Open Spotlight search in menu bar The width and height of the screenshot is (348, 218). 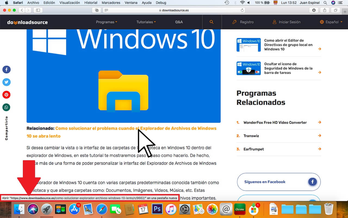[x=325, y=3]
